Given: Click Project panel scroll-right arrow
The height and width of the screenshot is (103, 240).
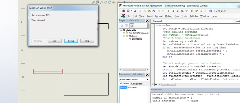Looking at the screenshot, I should click(x=147, y=70).
